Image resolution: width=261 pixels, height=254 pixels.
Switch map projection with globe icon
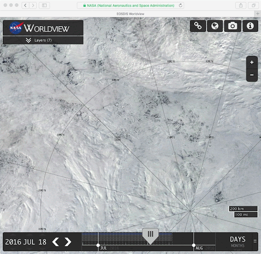215,26
